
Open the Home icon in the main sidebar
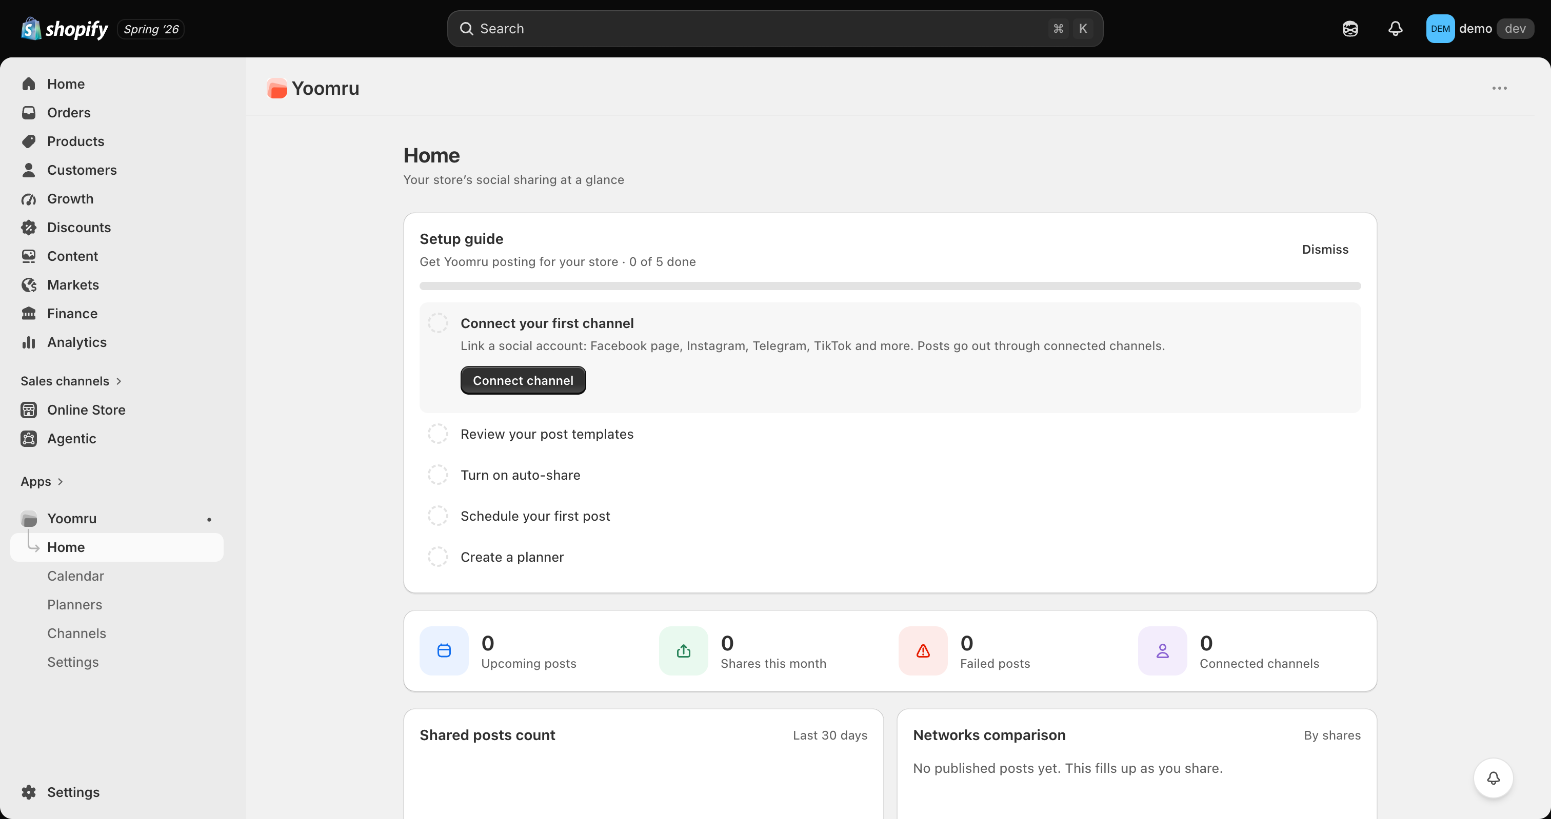pyautogui.click(x=28, y=84)
